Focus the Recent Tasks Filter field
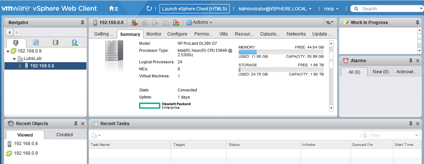Screen dimensions: 424x164 pos(390,135)
